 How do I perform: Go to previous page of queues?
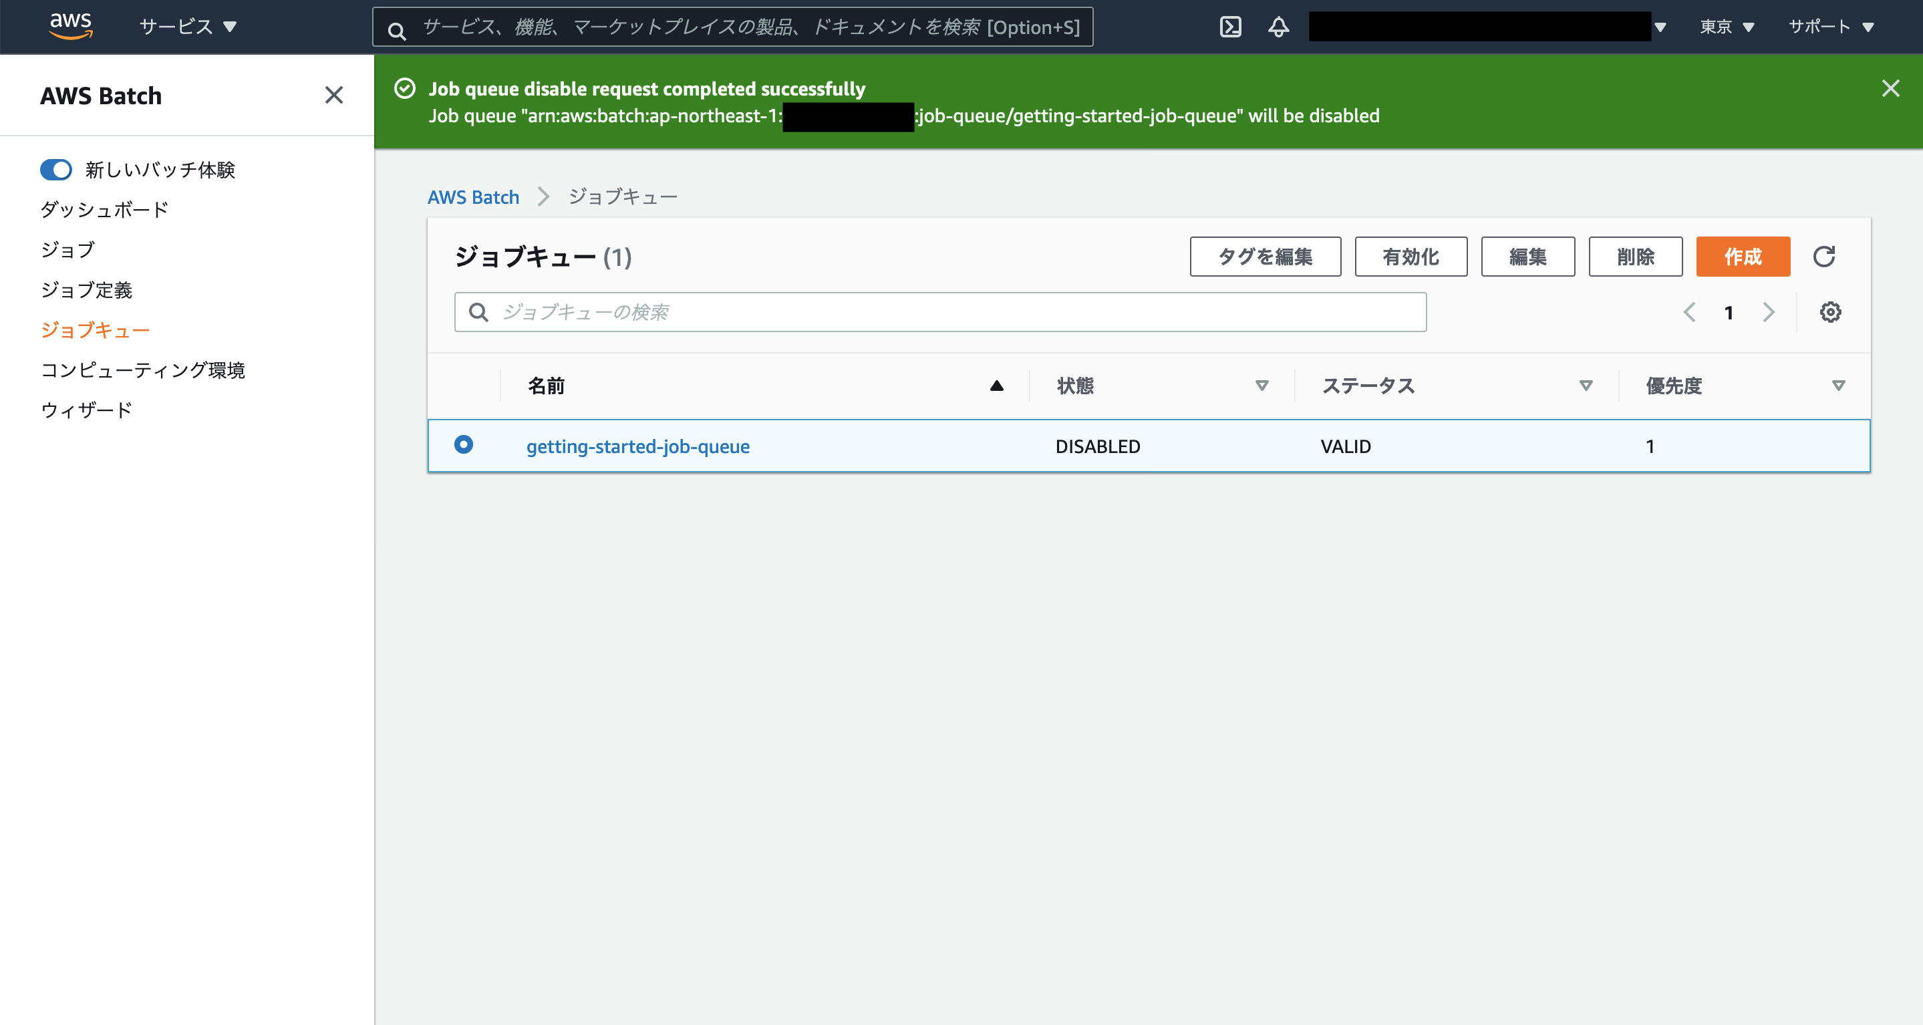[1689, 312]
